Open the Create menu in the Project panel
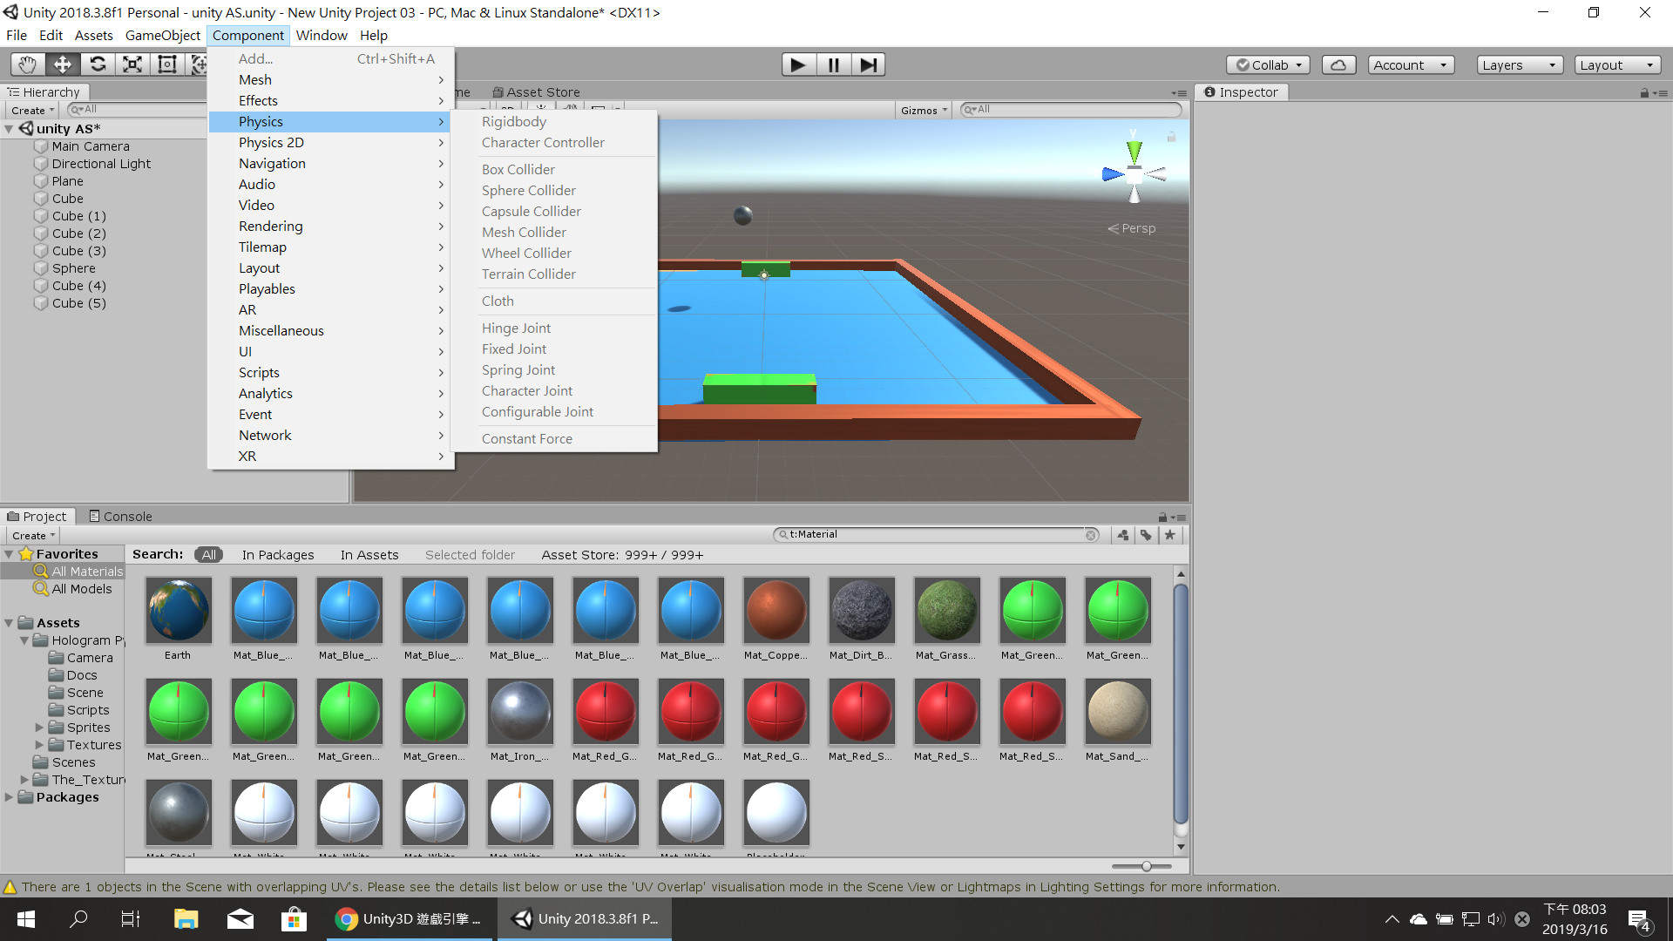Viewport: 1673px width, 941px height. tap(31, 534)
